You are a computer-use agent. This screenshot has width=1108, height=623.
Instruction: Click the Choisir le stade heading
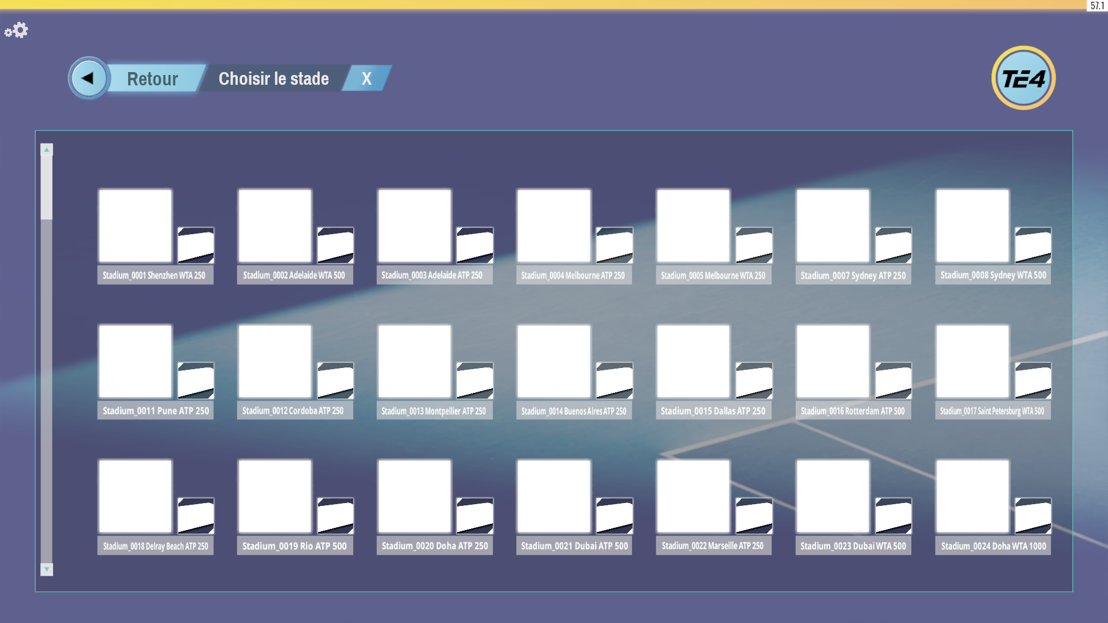pos(274,78)
